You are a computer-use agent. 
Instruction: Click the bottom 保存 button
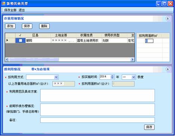149,127
